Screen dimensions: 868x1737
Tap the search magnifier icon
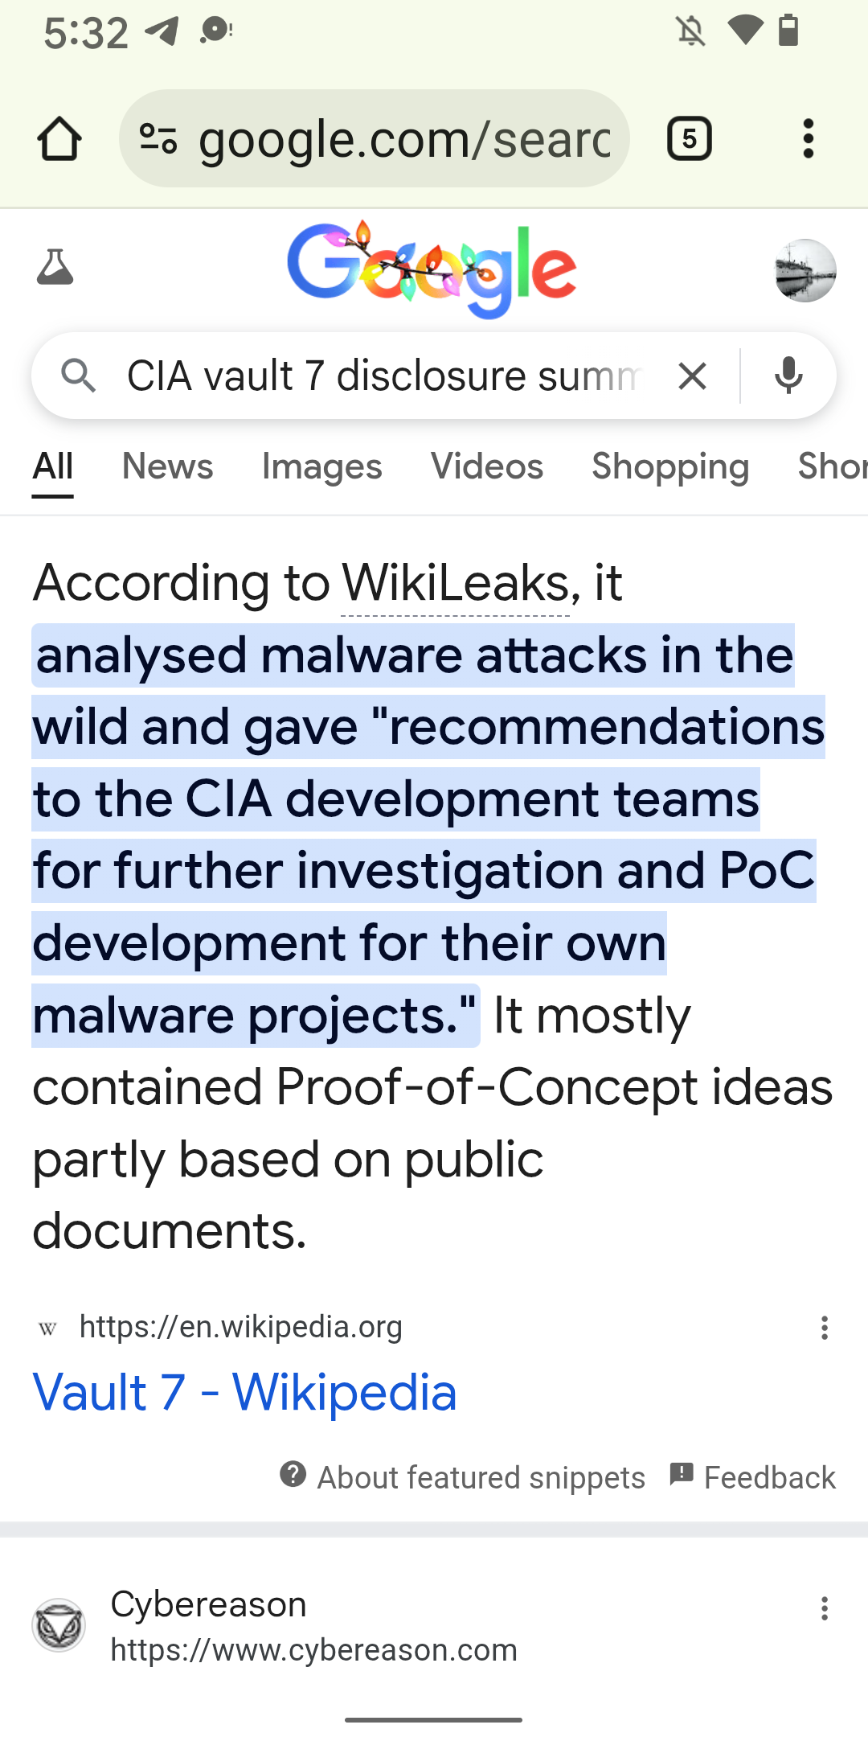click(x=79, y=376)
